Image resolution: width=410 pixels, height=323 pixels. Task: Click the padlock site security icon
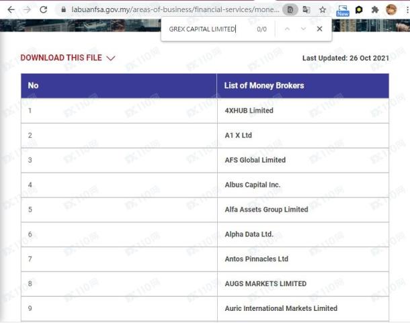click(63, 9)
